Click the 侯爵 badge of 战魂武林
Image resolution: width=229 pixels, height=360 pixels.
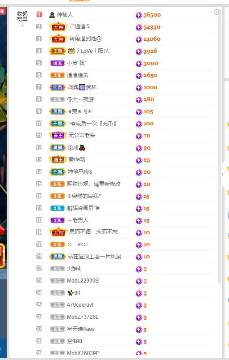pos(58,87)
